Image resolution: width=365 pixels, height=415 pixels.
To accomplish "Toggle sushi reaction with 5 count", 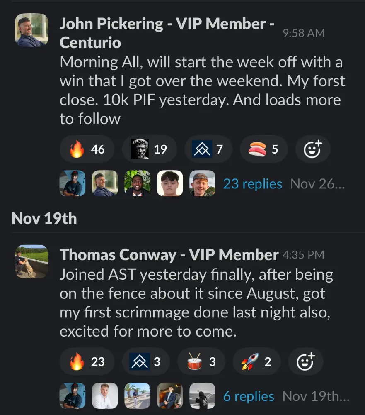I will [263, 149].
